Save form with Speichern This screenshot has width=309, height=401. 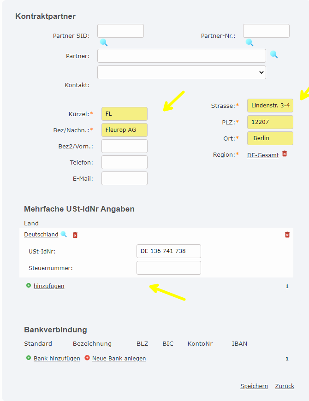[254, 386]
